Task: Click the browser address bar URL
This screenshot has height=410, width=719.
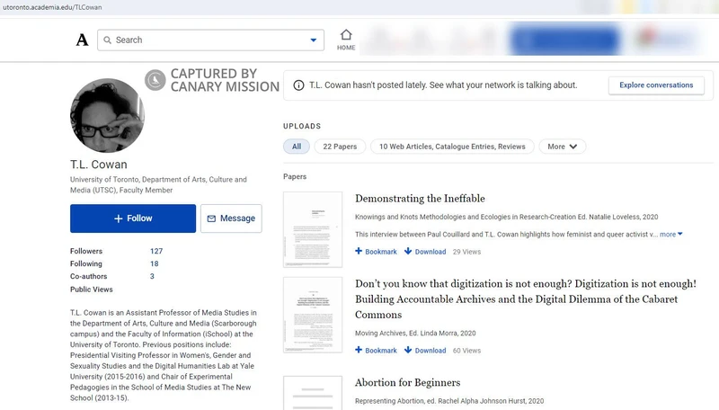Action: coord(52,7)
